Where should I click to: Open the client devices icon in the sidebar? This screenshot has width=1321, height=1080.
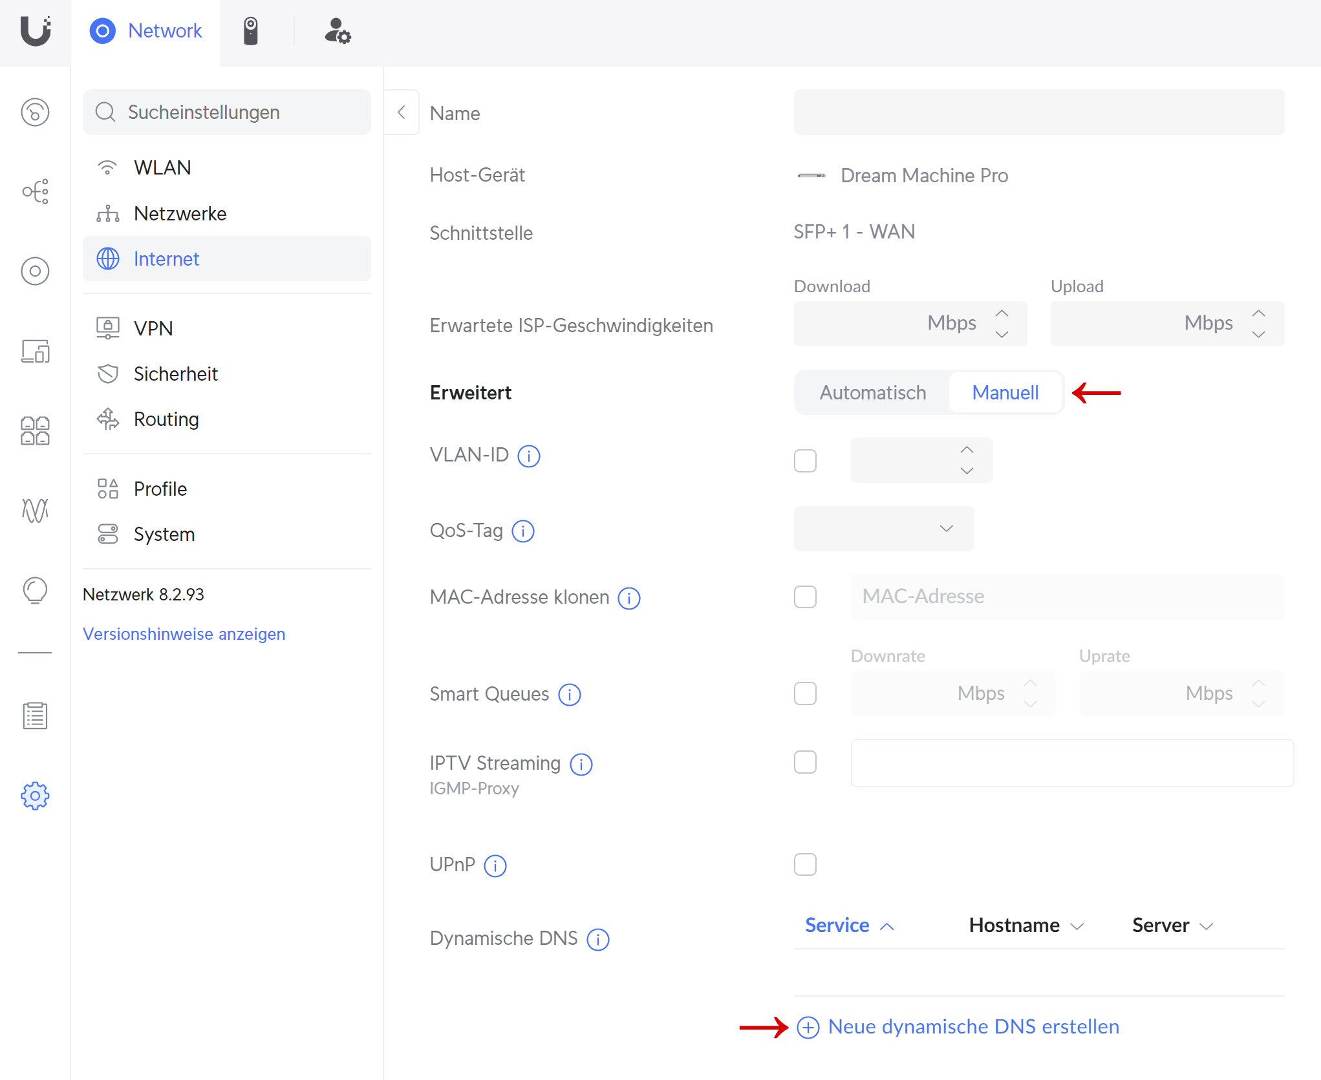35,351
